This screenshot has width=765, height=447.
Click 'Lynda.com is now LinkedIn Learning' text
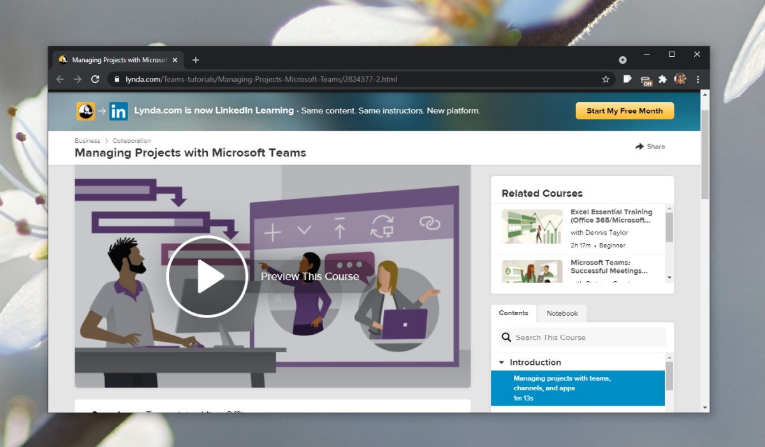coord(214,111)
